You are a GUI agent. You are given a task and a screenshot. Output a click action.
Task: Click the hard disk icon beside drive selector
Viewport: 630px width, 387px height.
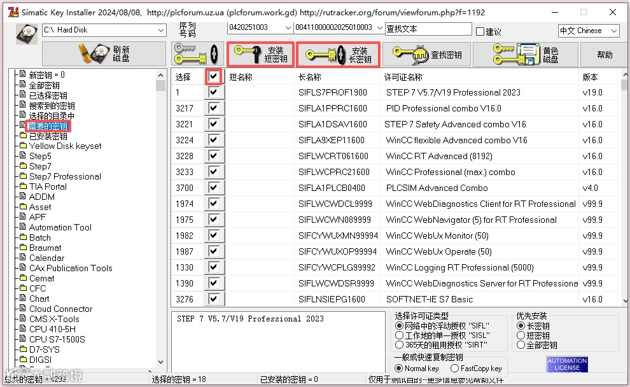(27, 34)
